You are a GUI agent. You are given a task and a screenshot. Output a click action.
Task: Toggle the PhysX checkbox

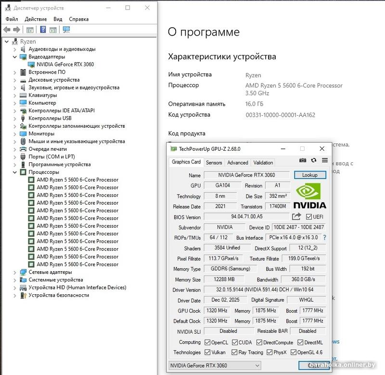click(x=269, y=352)
